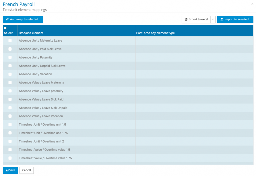Click Export to excel button
The height and width of the screenshot is (176, 256).
coord(196,19)
